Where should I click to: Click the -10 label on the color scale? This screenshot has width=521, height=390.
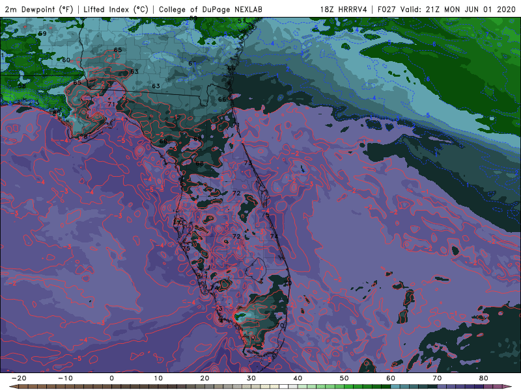[65, 378]
